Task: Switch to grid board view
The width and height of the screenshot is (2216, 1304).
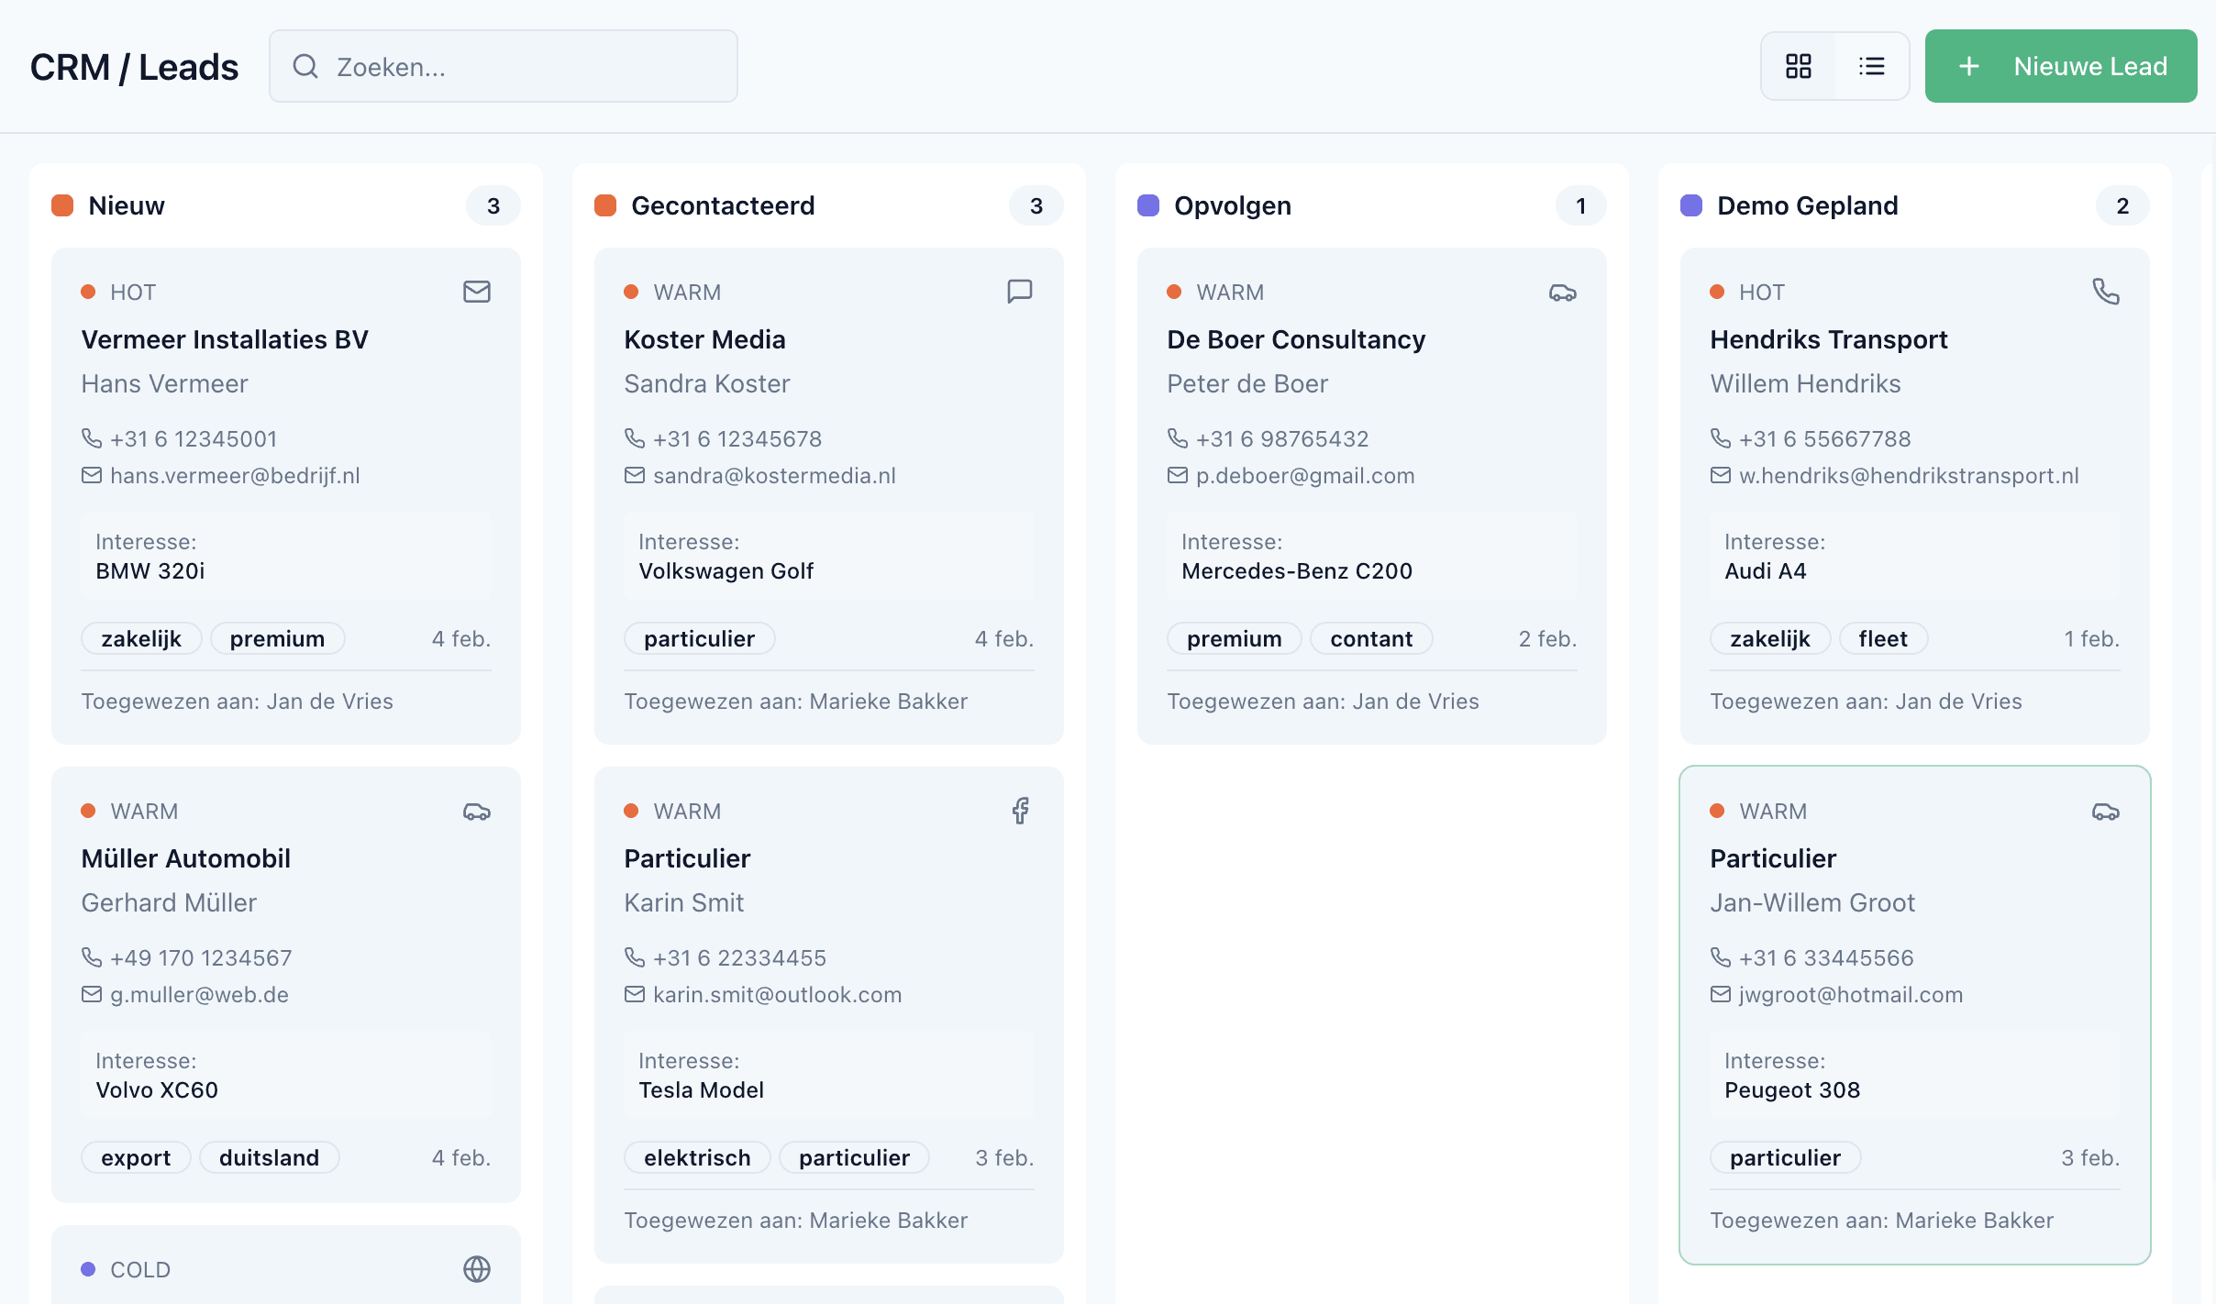Action: pos(1798,66)
